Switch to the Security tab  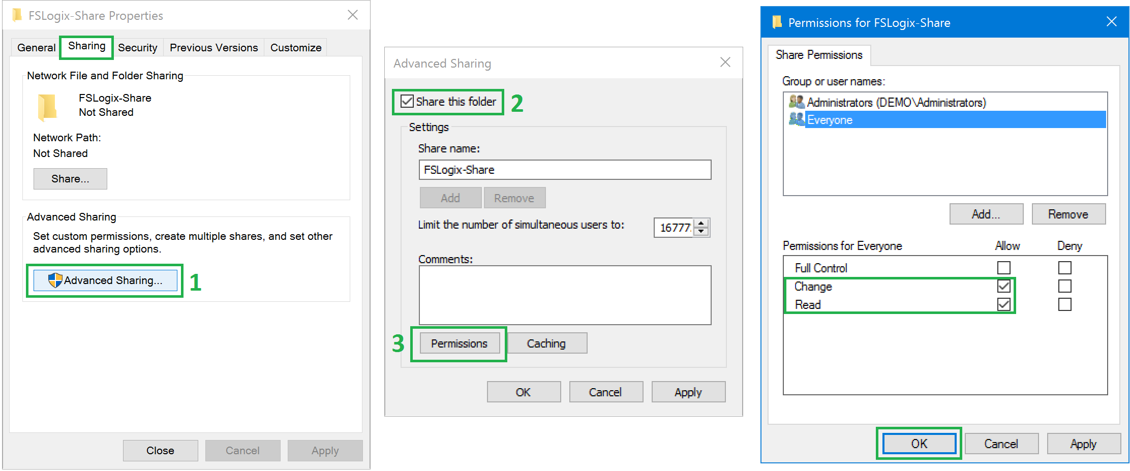tap(138, 47)
